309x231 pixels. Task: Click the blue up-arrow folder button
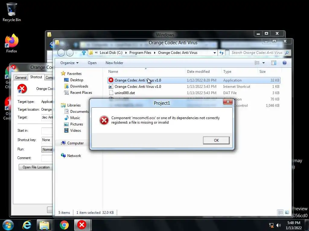pos(84,53)
